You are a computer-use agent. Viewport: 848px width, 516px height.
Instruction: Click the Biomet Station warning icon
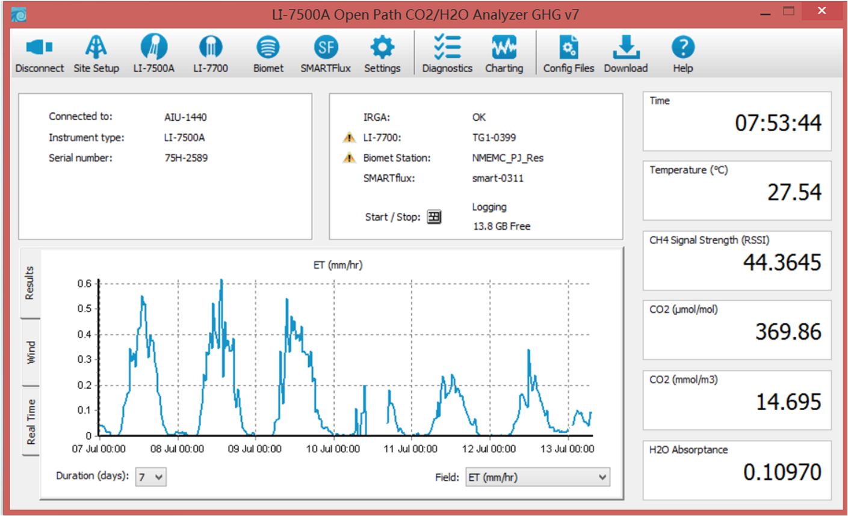point(349,158)
